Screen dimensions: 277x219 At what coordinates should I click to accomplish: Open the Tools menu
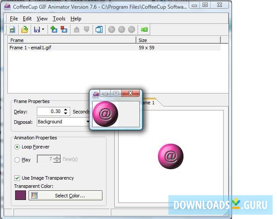(x=59, y=19)
